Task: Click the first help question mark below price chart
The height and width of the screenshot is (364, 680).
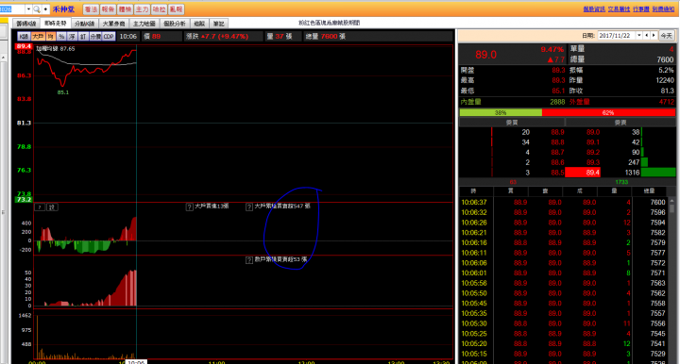Action: [40, 207]
